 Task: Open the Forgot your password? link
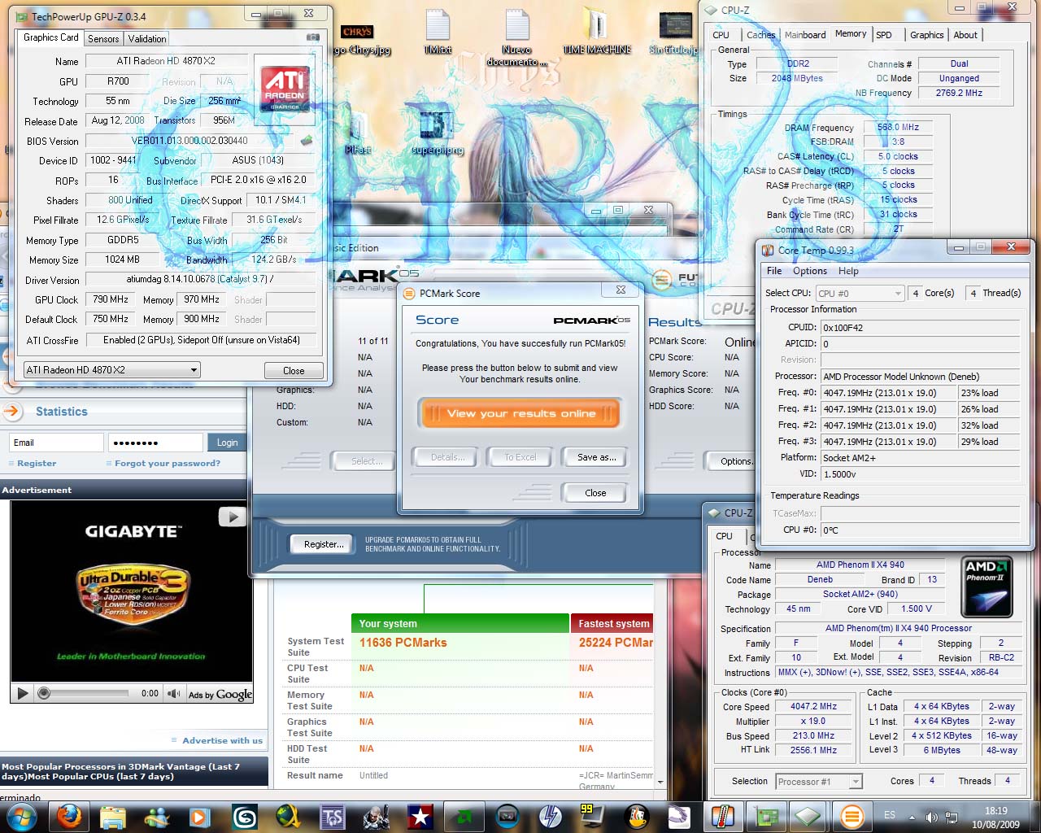pos(168,463)
